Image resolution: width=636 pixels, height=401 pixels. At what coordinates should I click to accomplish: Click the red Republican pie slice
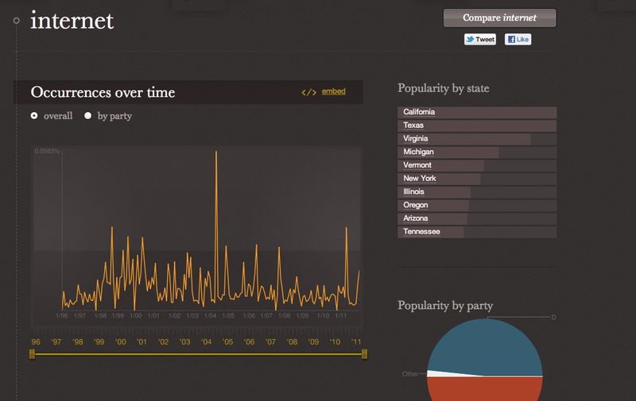pos(485,390)
